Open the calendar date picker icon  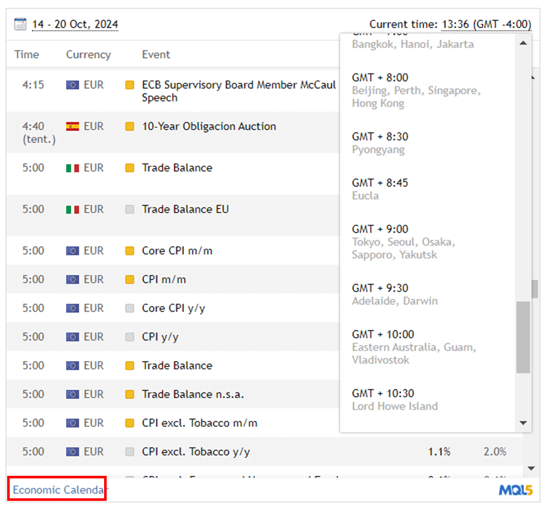pos(20,24)
